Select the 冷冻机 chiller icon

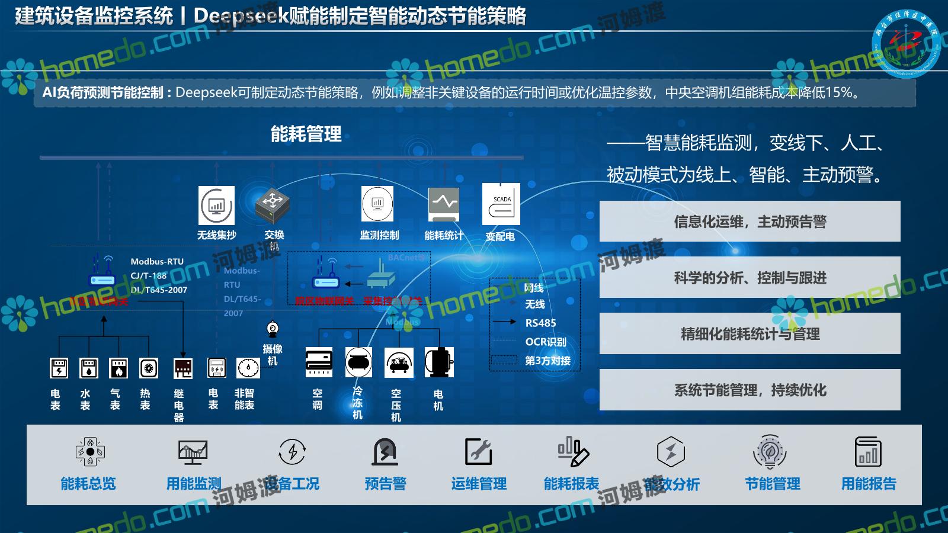pyautogui.click(x=358, y=362)
